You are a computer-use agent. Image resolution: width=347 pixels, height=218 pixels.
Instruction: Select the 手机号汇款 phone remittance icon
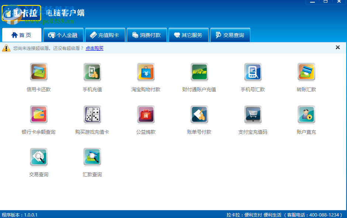click(x=253, y=72)
